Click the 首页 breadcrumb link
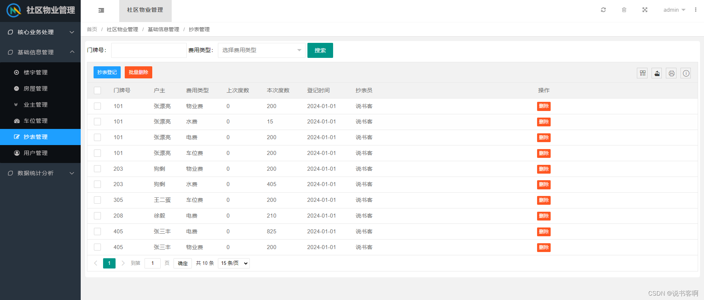Image resolution: width=704 pixels, height=300 pixels. click(x=92, y=29)
